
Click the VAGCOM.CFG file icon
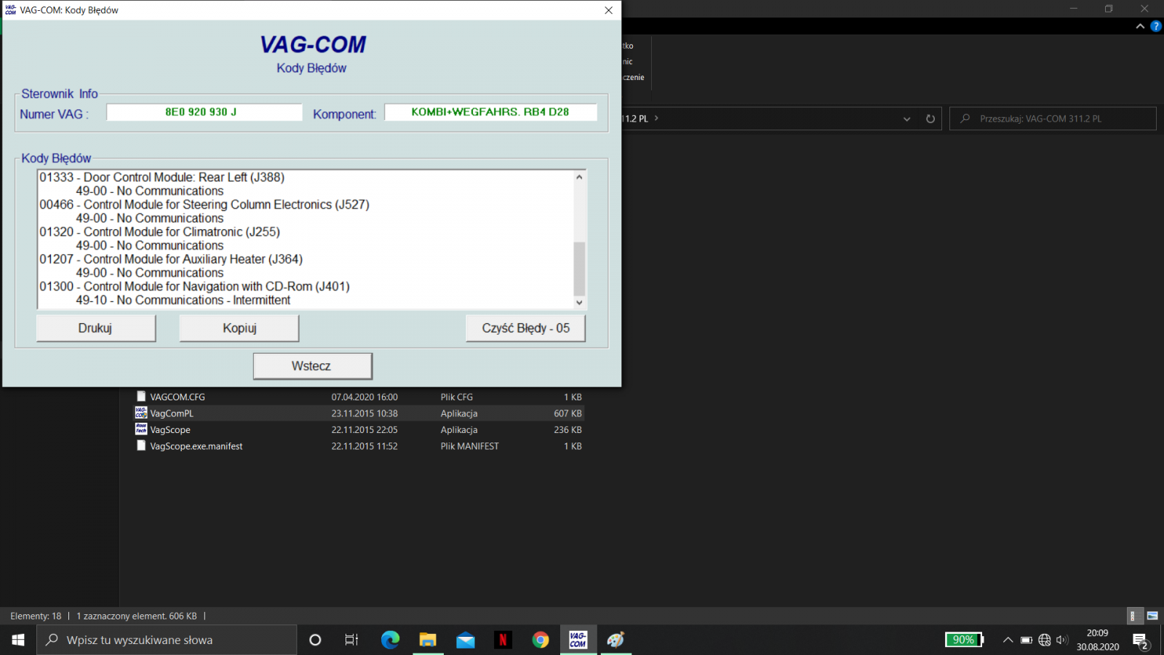[x=141, y=397]
